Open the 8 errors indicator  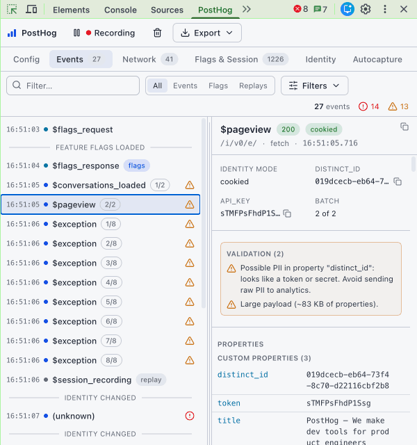coord(301,9)
